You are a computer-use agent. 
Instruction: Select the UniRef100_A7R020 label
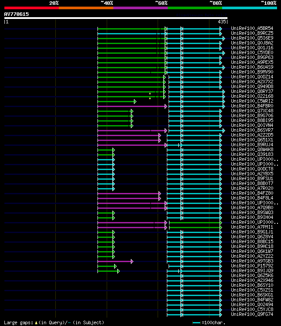[252, 189]
